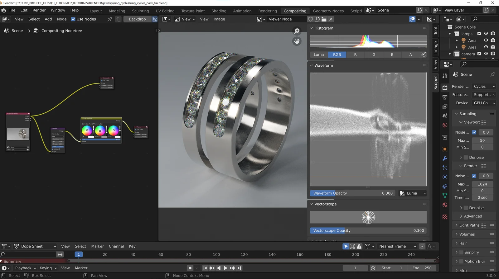Adjust the Vectorscope Opacity slider
Viewport: 499px width, 279px height.
[368, 231]
